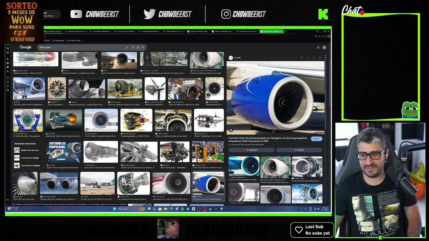Switch to the 'Julio Mario Ospina en X' tab
The width and height of the screenshot is (429, 241).
(247, 31)
